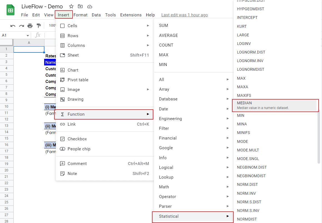The image size is (322, 223).
Task: Open the Image submenu
Action: (105, 90)
